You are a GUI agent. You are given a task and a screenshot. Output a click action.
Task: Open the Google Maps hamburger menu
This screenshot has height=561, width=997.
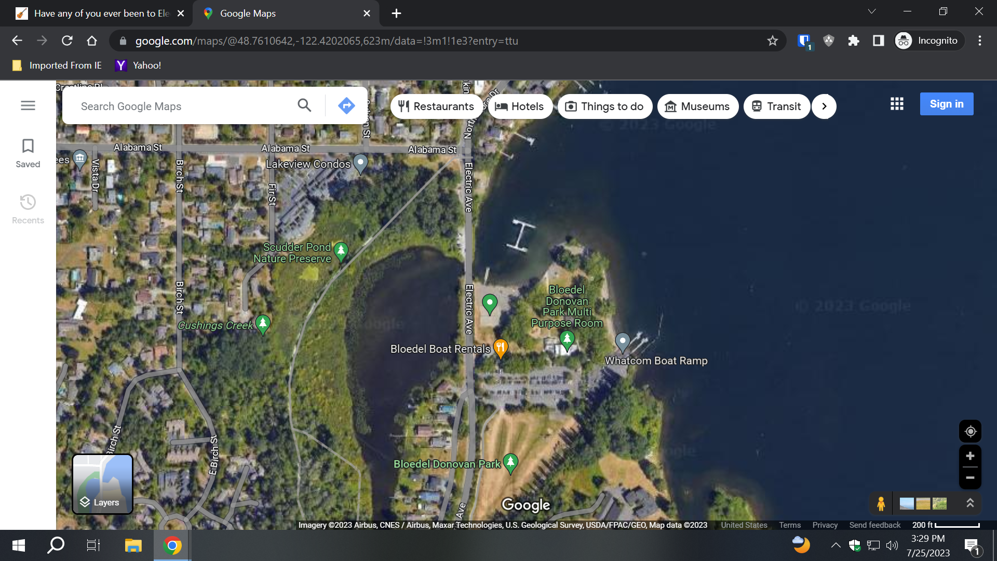[28, 105]
